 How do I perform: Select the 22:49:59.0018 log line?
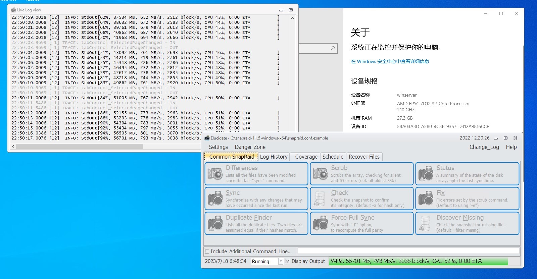pyautogui.click(x=145, y=17)
